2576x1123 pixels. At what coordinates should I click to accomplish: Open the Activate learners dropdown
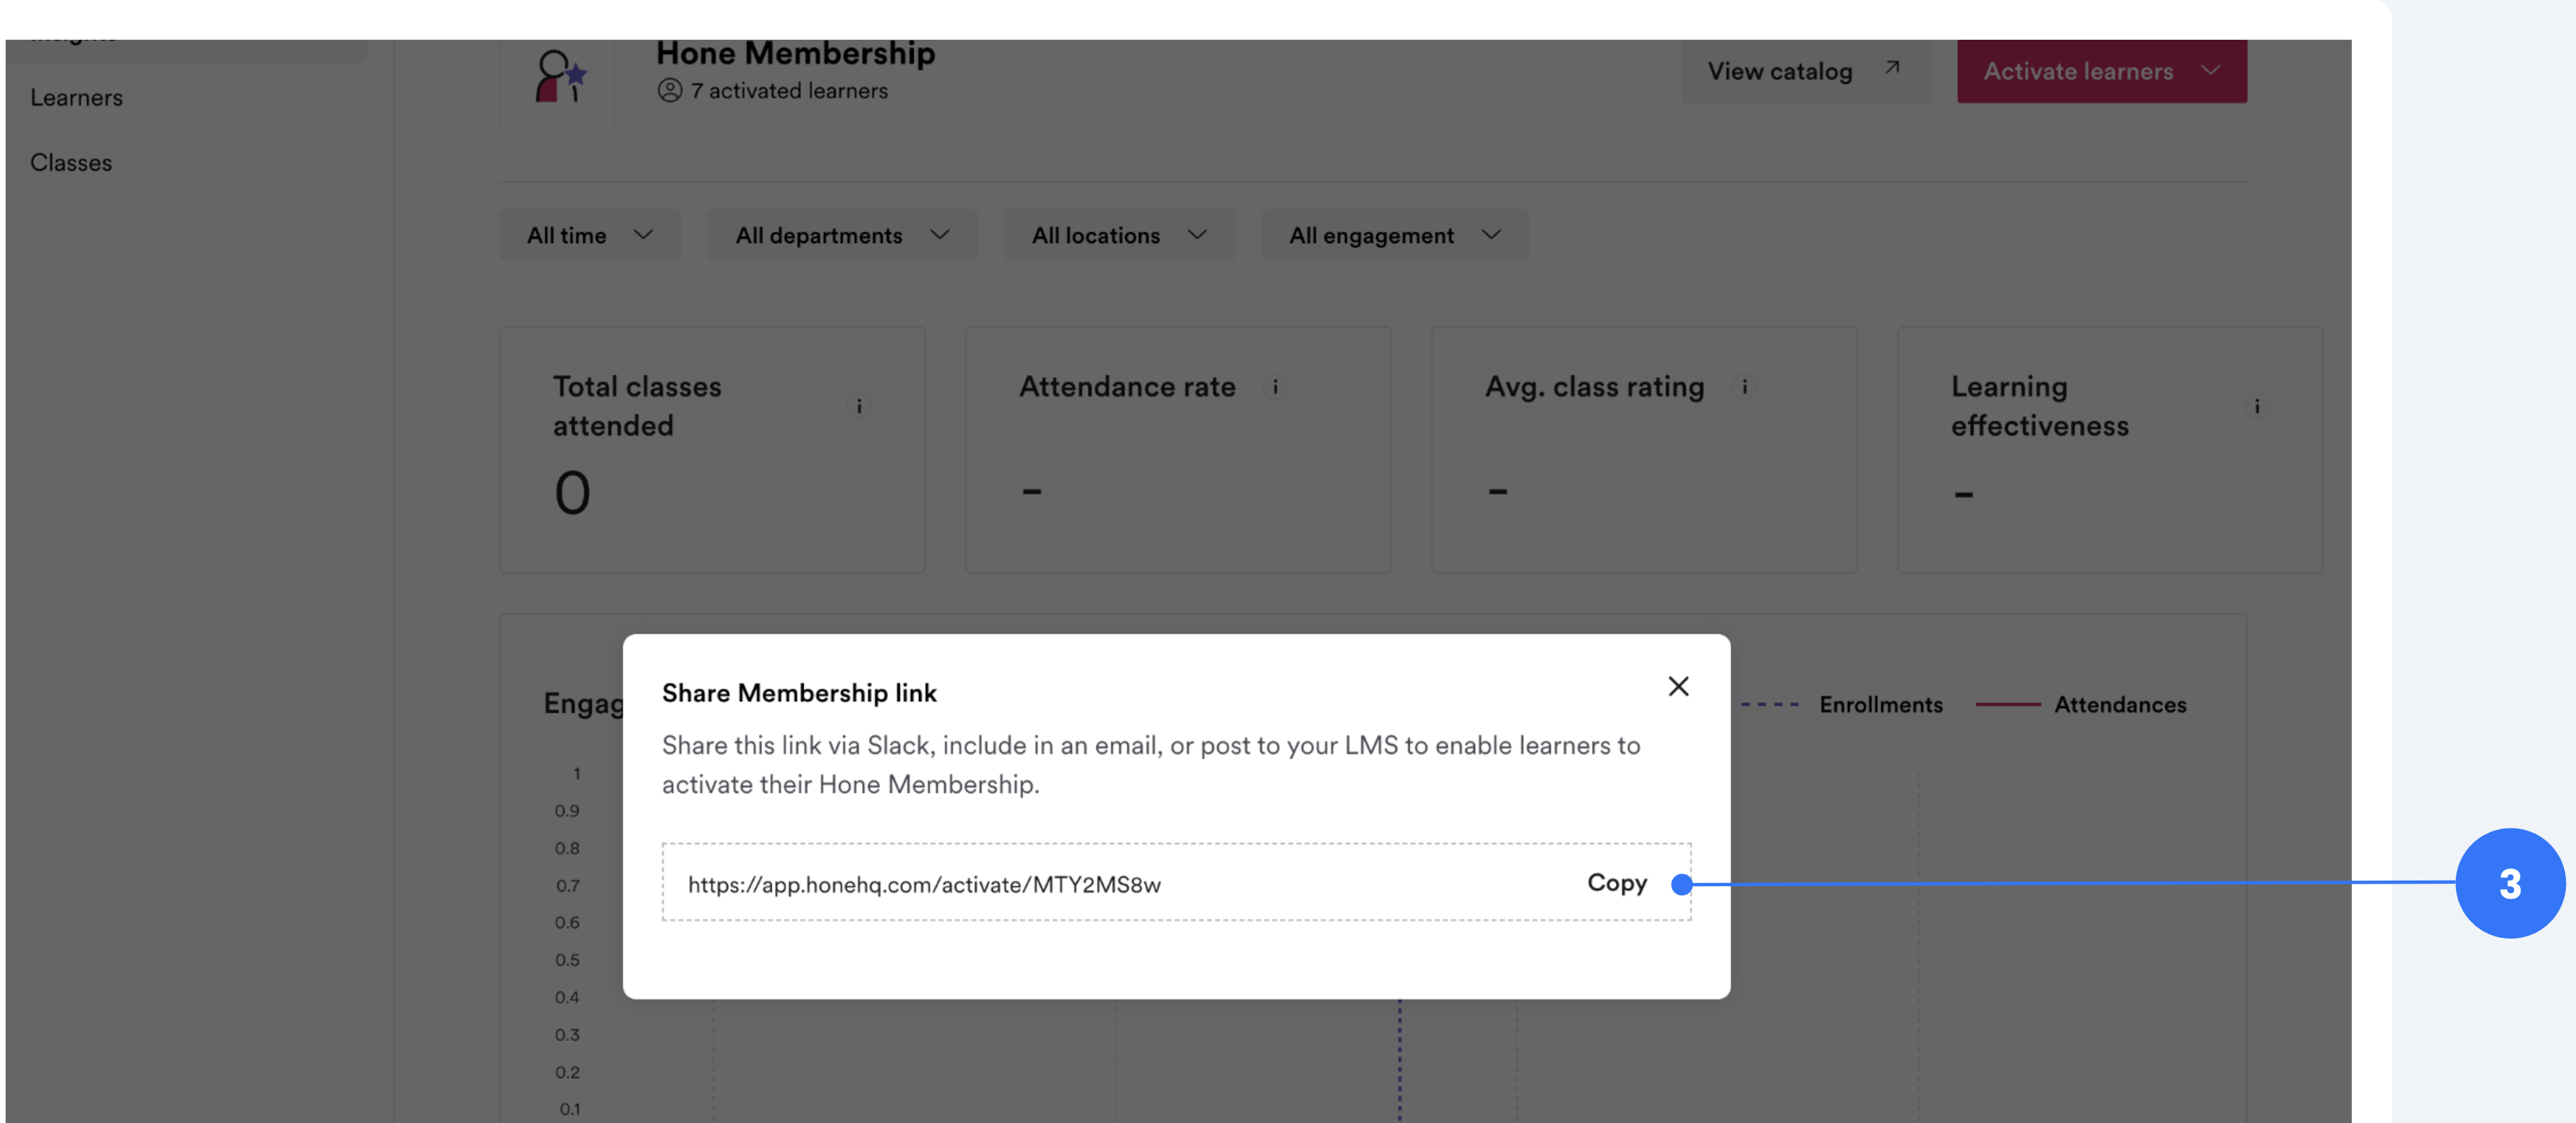[2101, 71]
